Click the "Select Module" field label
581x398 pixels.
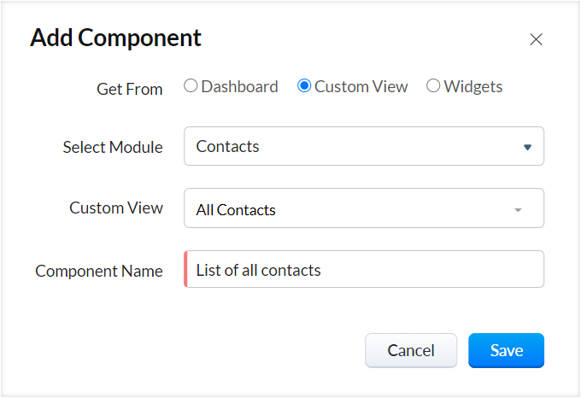click(x=113, y=147)
